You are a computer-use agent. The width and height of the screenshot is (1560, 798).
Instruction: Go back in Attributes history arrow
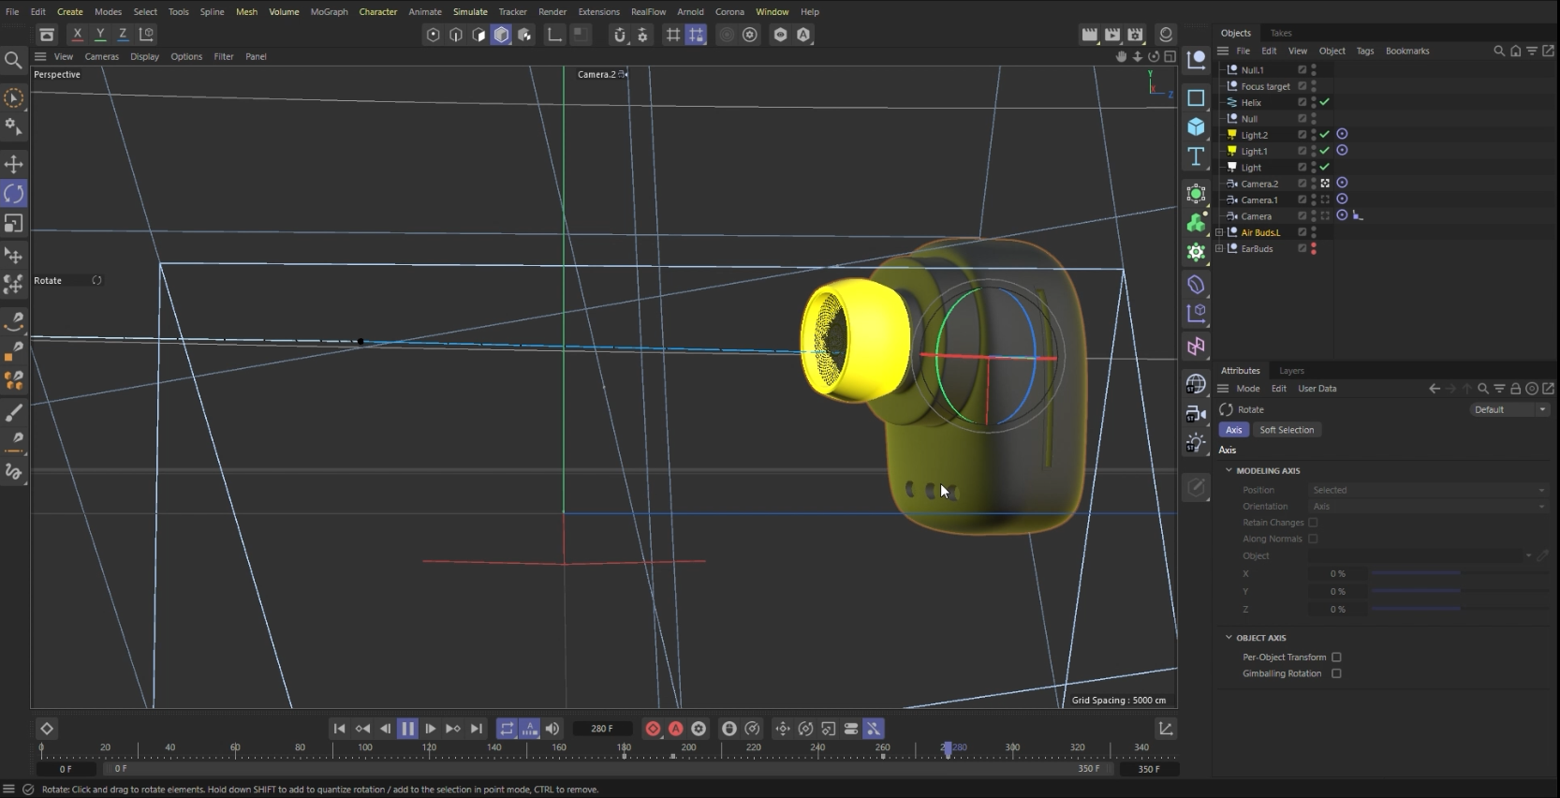(1434, 389)
